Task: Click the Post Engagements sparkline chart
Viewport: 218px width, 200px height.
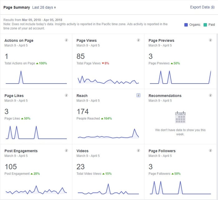Action: click(36, 190)
